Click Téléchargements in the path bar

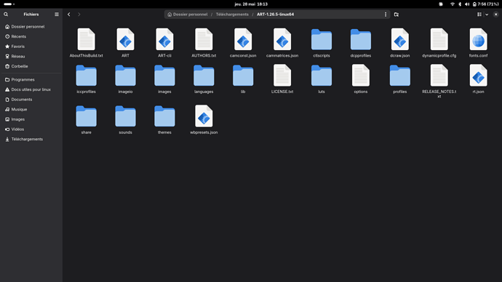232,15
